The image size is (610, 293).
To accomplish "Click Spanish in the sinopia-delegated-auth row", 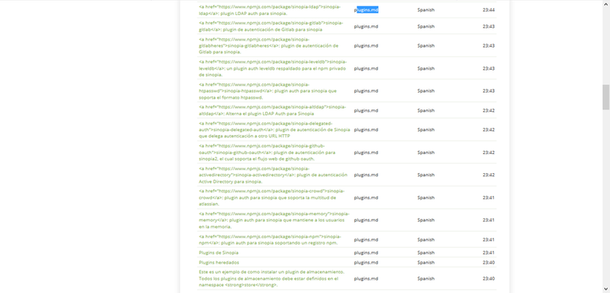I will point(426,129).
